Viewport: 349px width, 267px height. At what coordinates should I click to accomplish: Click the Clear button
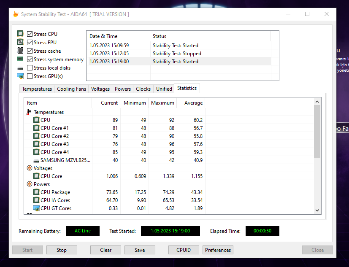(x=106, y=250)
